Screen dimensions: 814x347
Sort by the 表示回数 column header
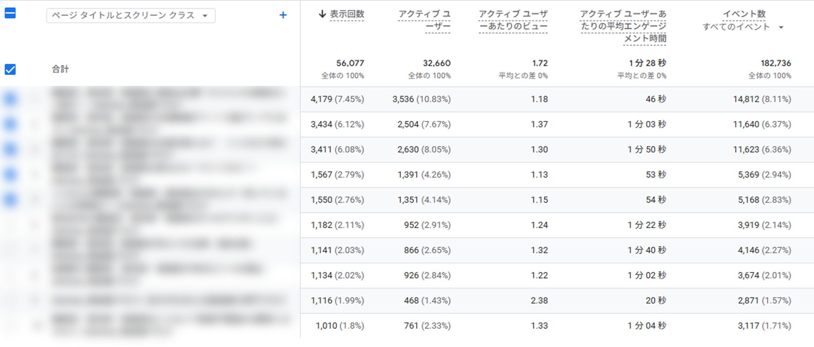(347, 14)
